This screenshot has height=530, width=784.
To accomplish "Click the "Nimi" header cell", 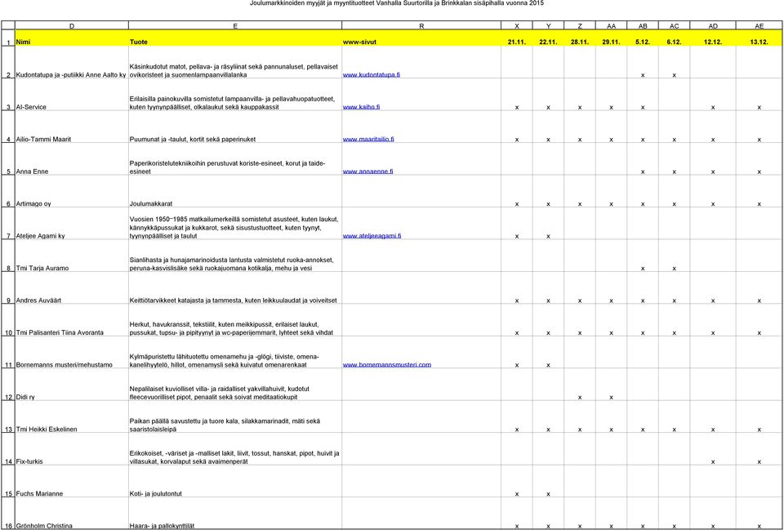I will click(72, 38).
